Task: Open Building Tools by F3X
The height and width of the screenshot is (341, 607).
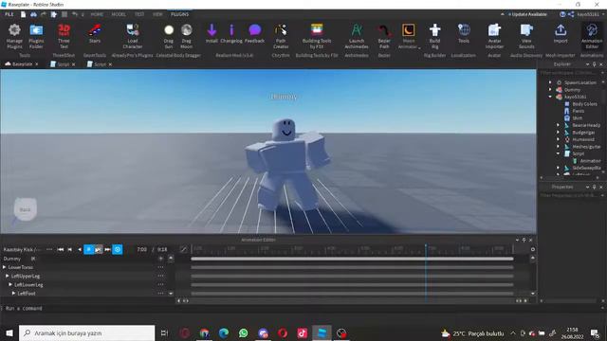Action: click(x=317, y=36)
